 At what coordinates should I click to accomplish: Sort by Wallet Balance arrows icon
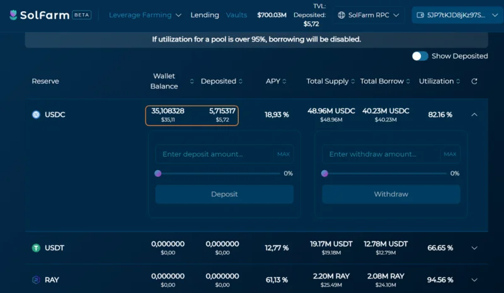tap(192, 81)
